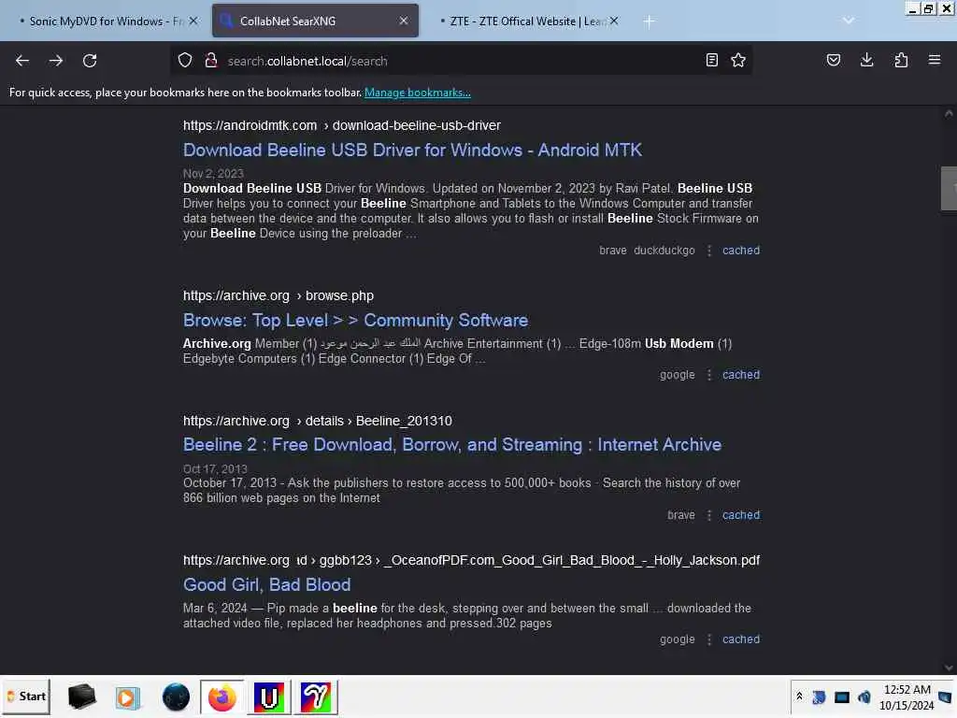
Task: Select the CollabNet SearXNG tab
Action: 315,21
